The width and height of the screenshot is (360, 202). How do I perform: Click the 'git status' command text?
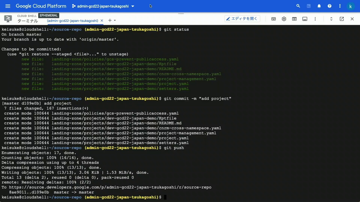176,30
